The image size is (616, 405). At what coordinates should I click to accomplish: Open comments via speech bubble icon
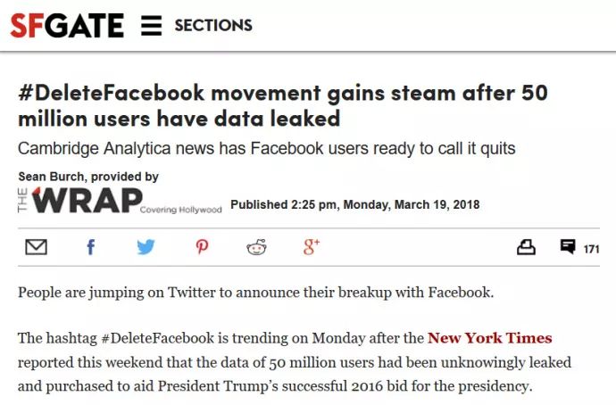click(x=568, y=247)
